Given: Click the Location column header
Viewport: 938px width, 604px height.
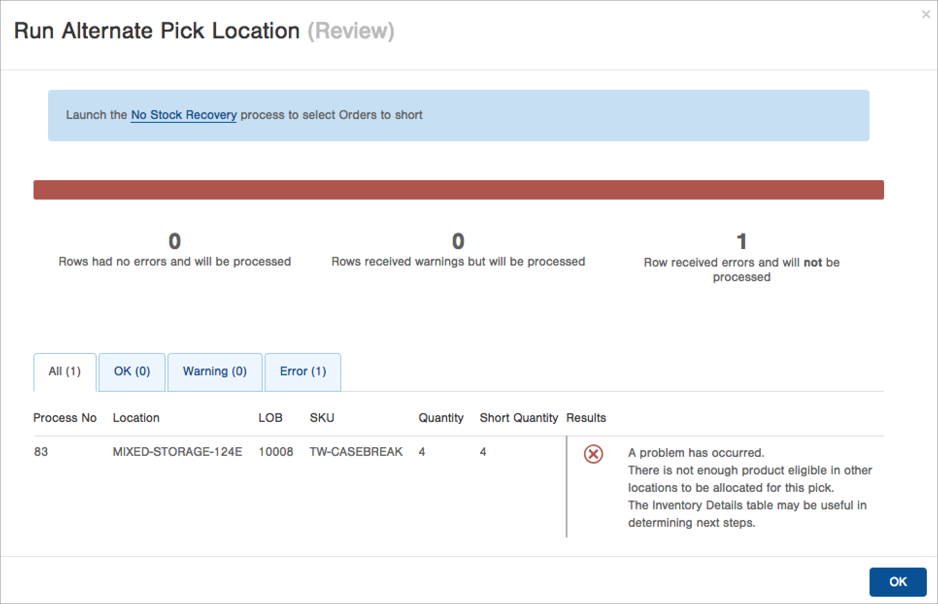Looking at the screenshot, I should pos(136,418).
